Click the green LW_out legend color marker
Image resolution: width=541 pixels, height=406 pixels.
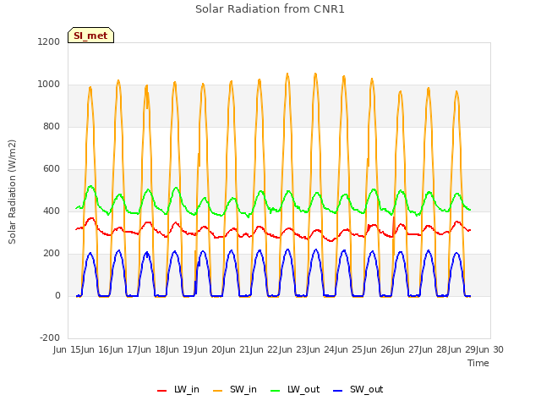pos(276,391)
